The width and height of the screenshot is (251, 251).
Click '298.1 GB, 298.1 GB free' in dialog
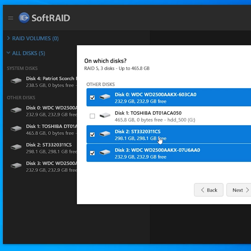(x=140, y=138)
